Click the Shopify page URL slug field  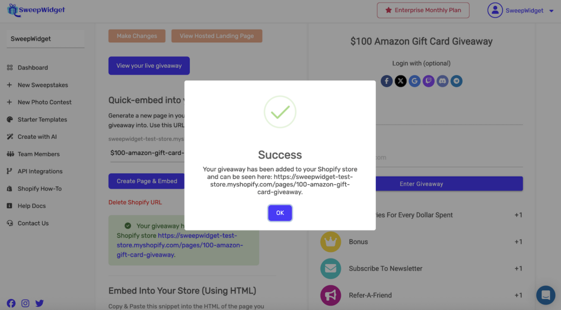146,153
